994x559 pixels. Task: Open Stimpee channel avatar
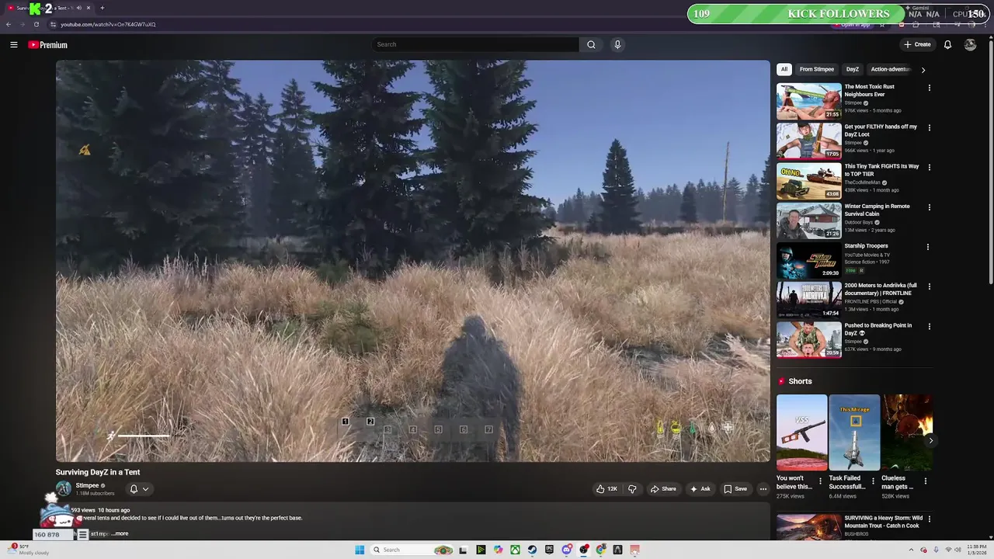pyautogui.click(x=64, y=488)
